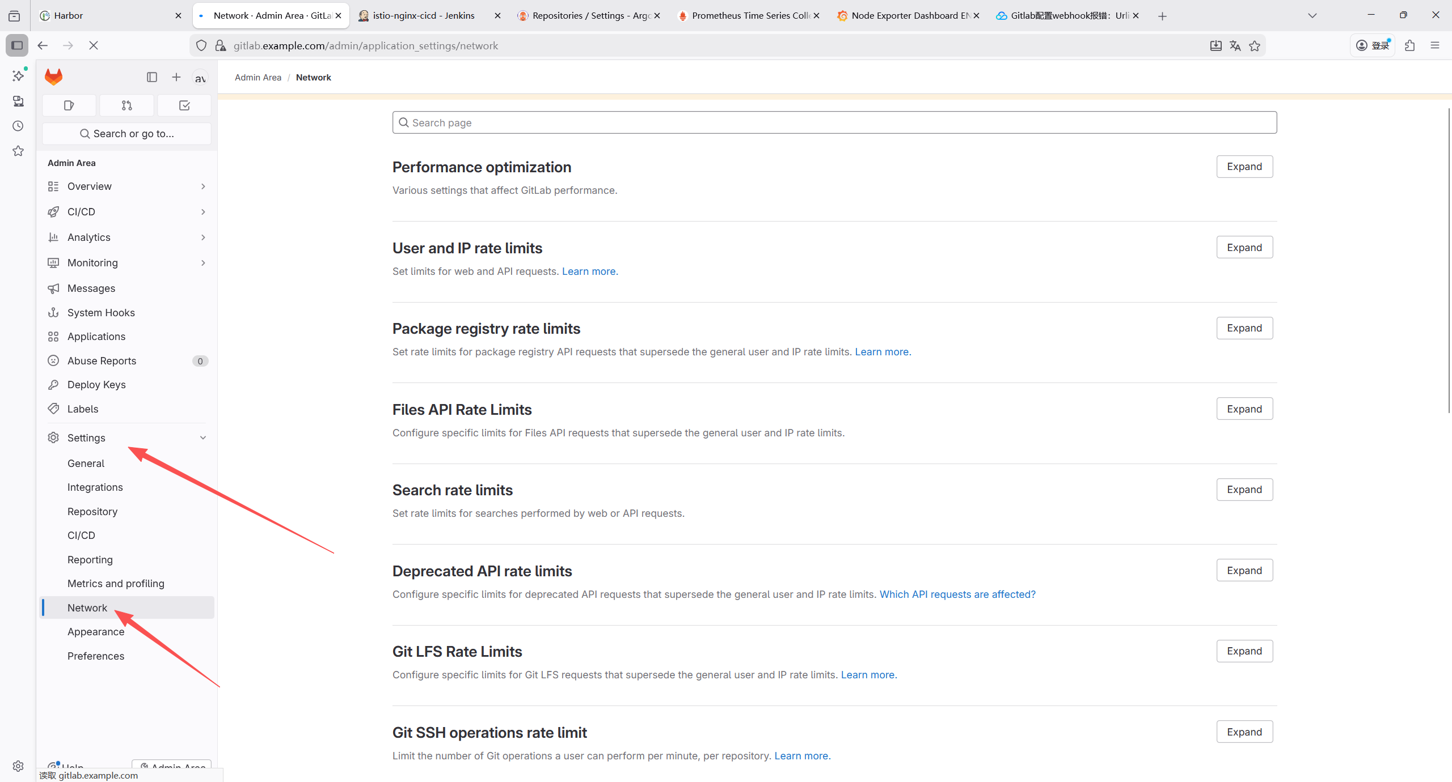Click the browser translate page icon
The image size is (1452, 782).
click(1235, 46)
